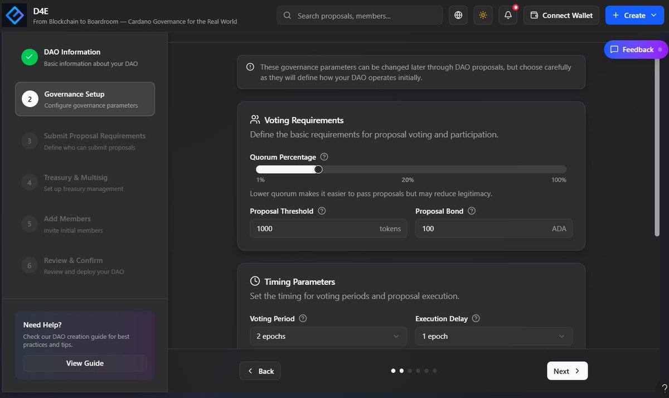This screenshot has height=398, width=669.
Task: Click the '20%' slider label
Action: pyautogui.click(x=408, y=180)
